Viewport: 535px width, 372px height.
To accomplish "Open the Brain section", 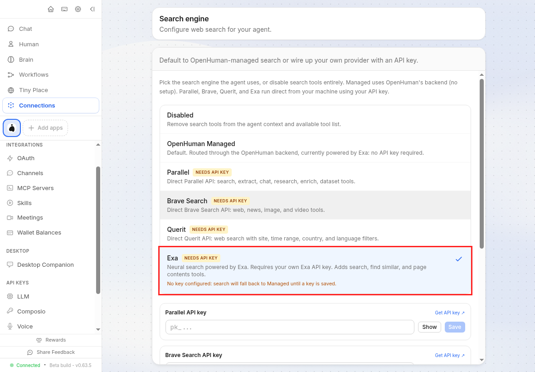I will click(x=51, y=60).
